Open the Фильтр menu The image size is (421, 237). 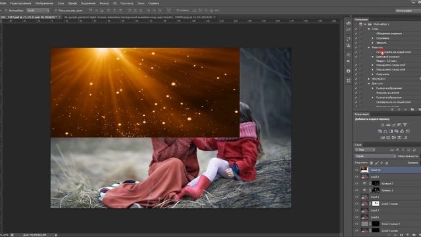104,3
